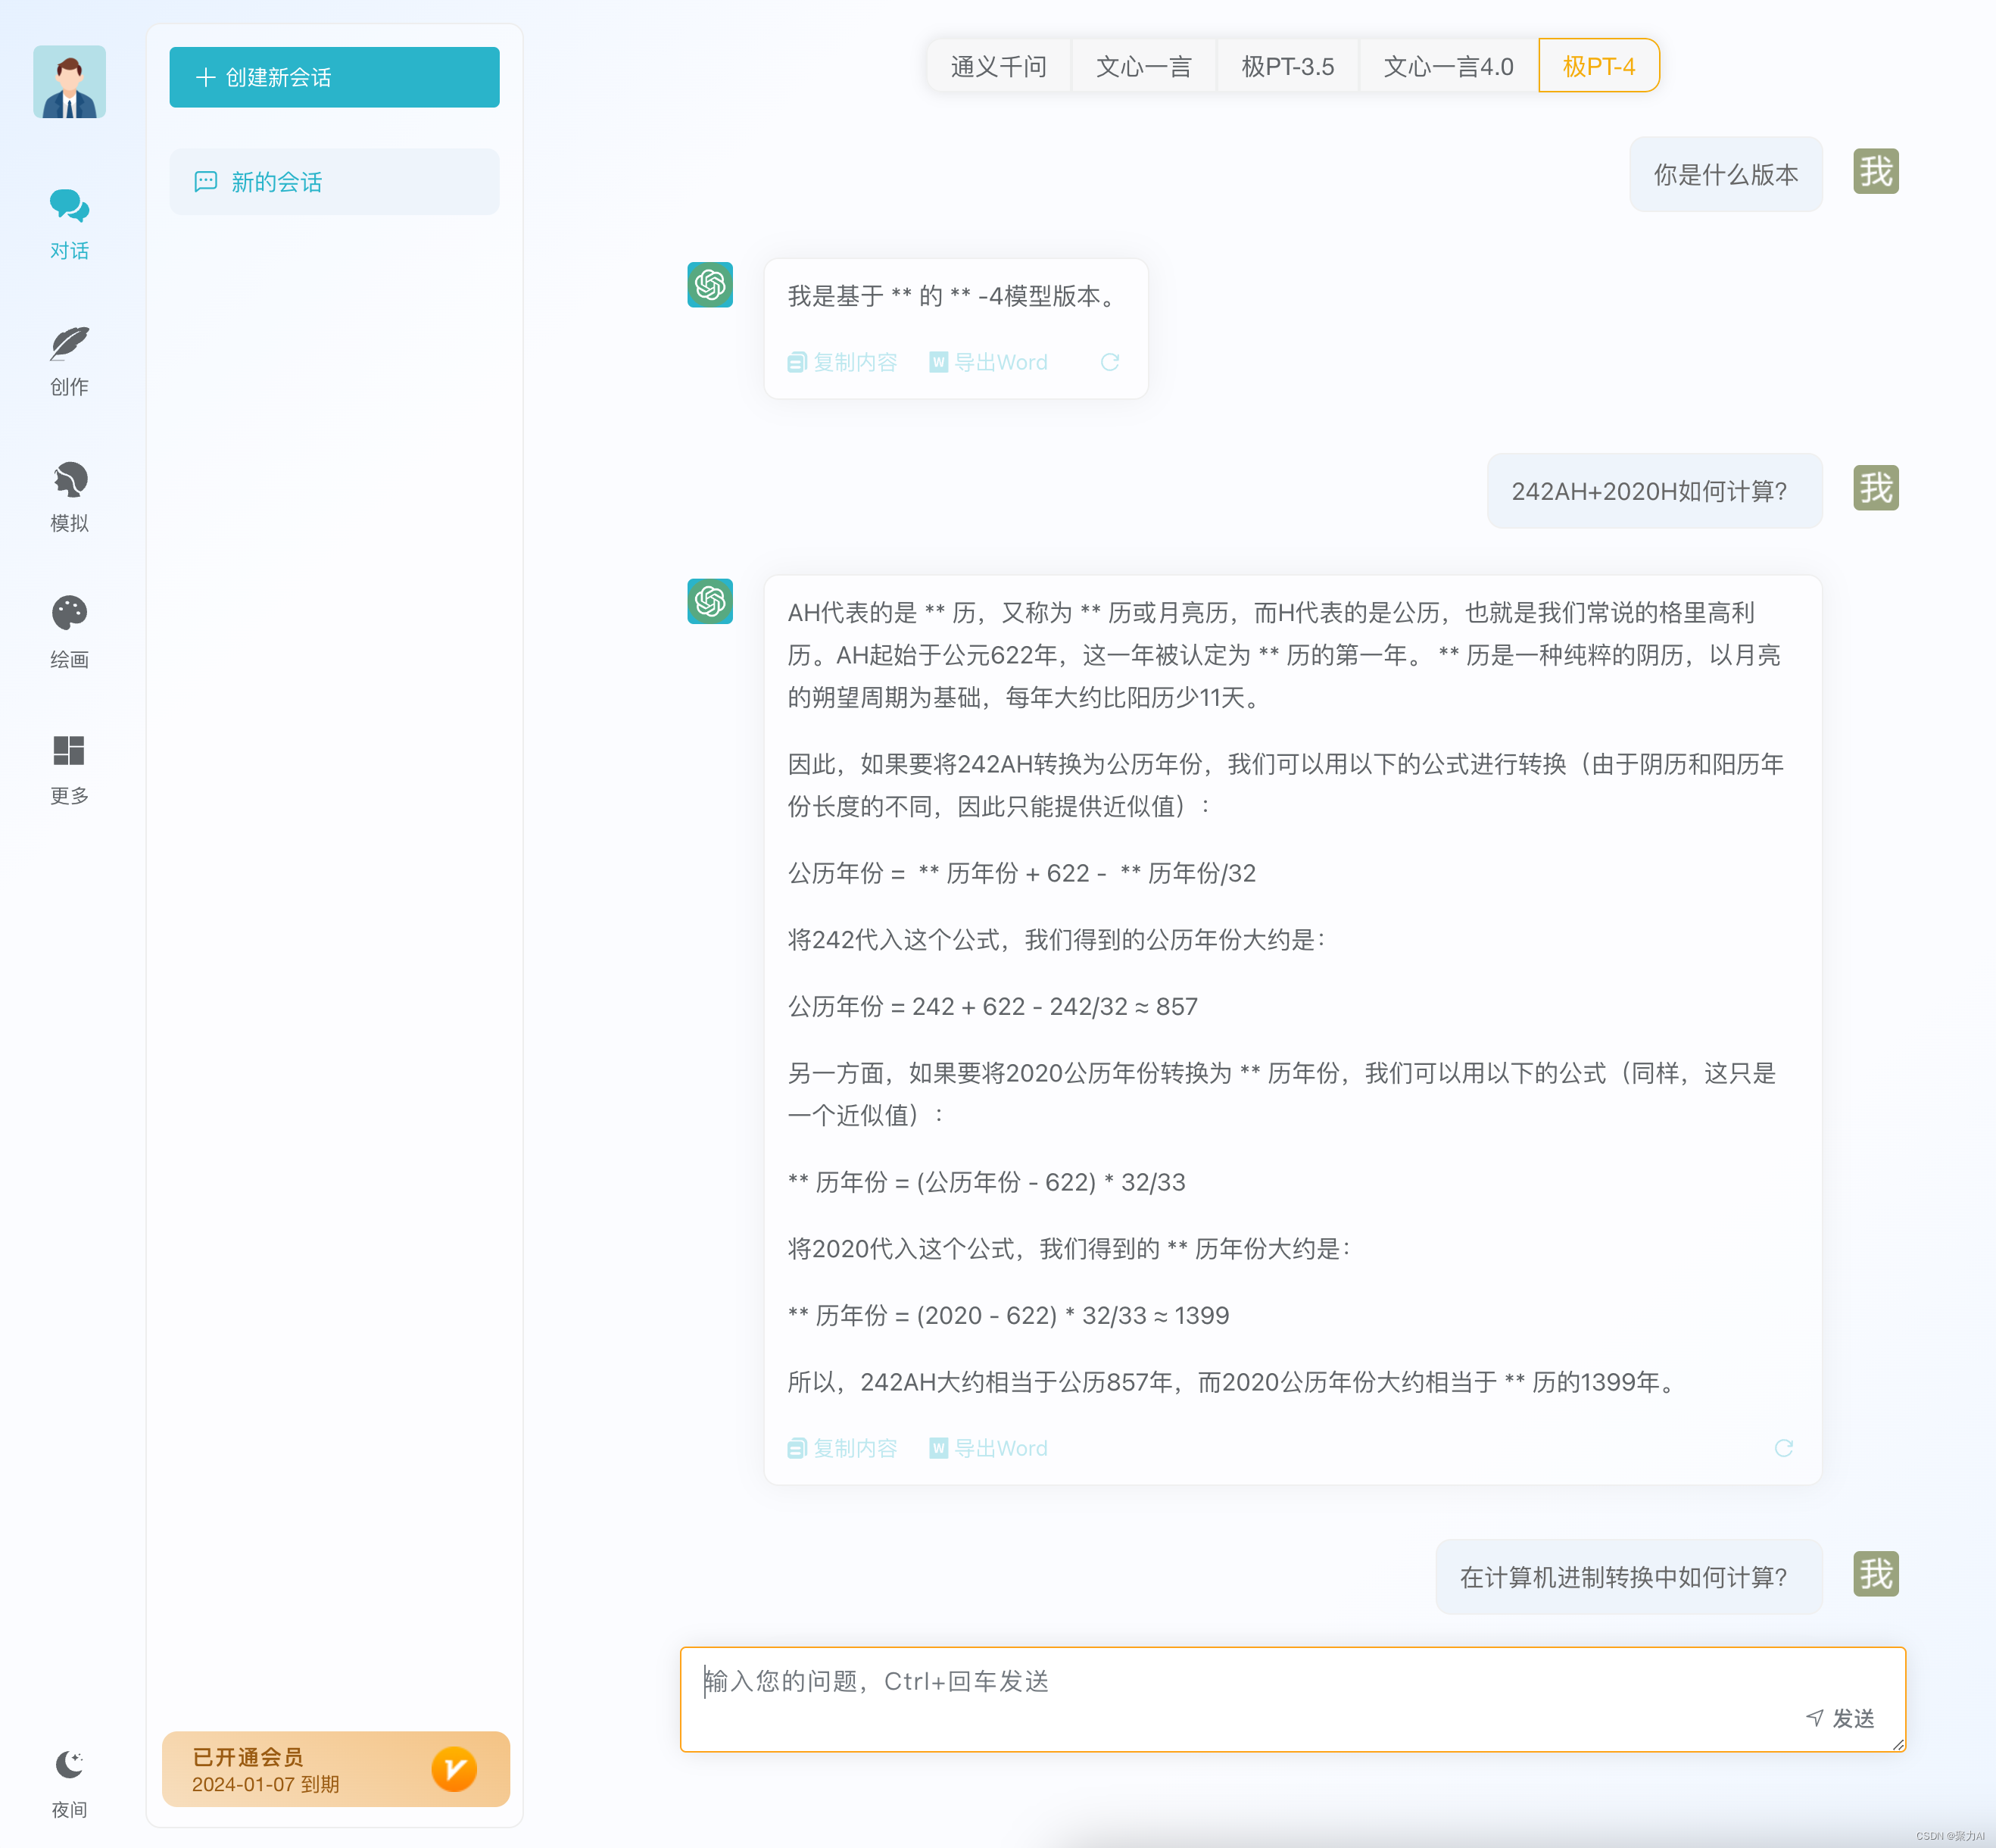
Task: Open the 模拟 simulation feature icon
Action: coord(68,481)
